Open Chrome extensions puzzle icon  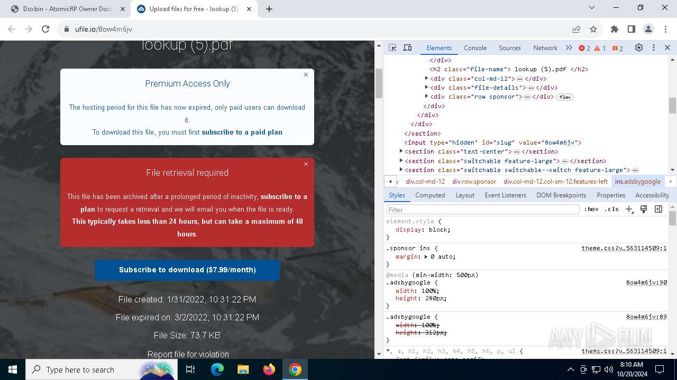click(x=614, y=29)
